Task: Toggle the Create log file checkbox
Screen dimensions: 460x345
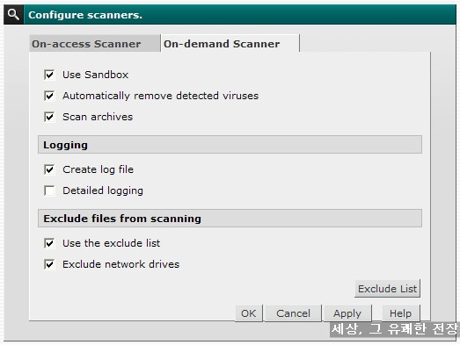Action: 49,169
